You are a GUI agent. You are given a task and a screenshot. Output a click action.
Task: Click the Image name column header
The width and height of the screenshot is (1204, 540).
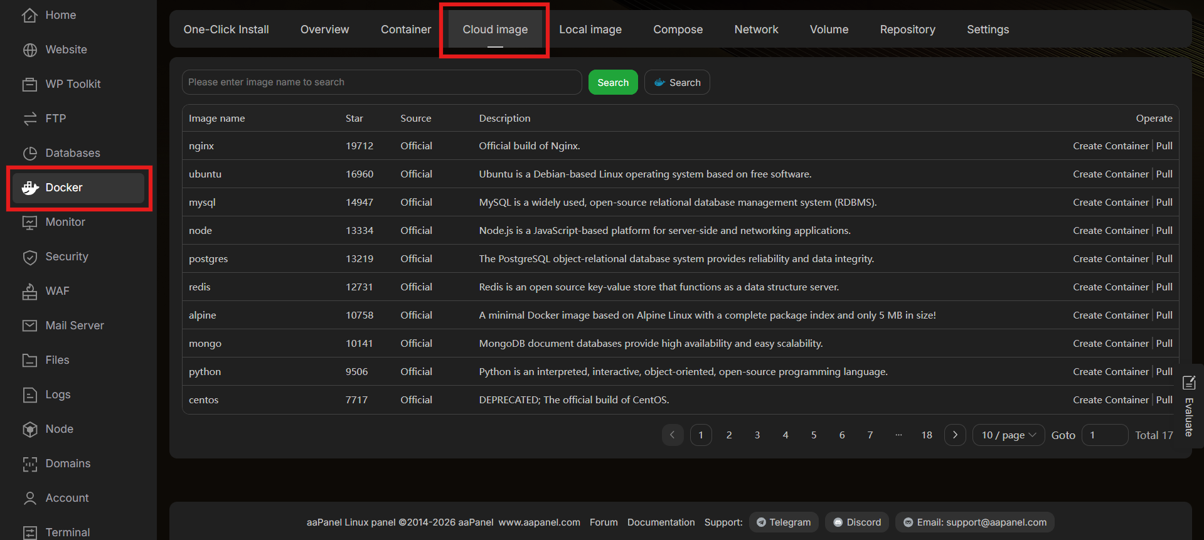click(x=217, y=118)
